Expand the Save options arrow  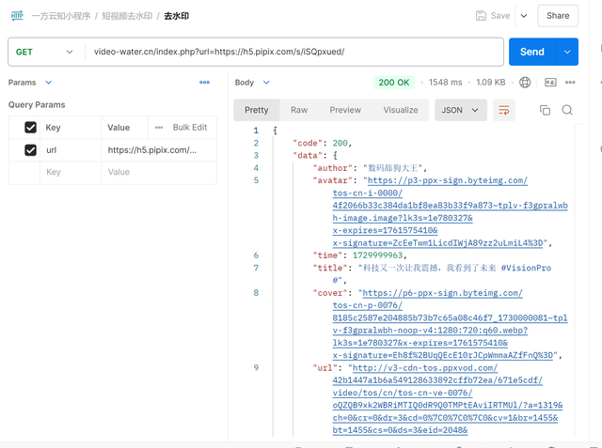tap(523, 15)
